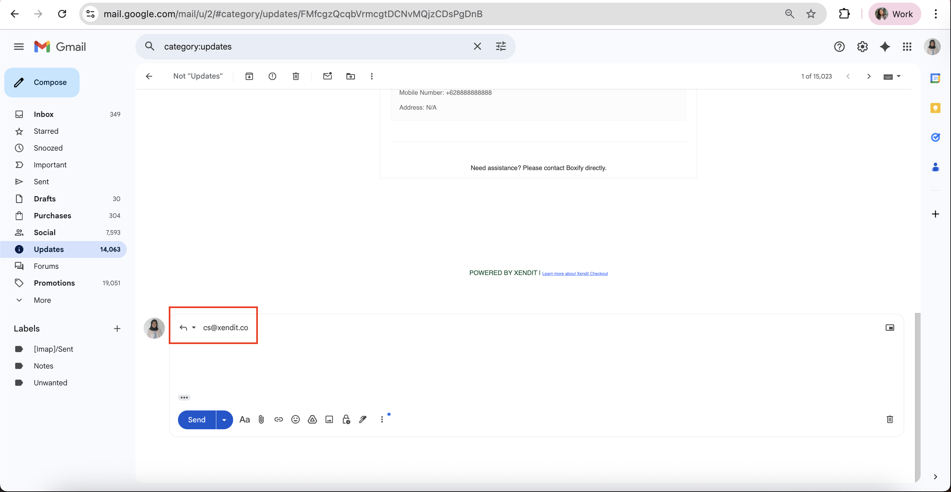The image size is (951, 492).
Task: Open the Send options dropdown
Action: point(224,420)
